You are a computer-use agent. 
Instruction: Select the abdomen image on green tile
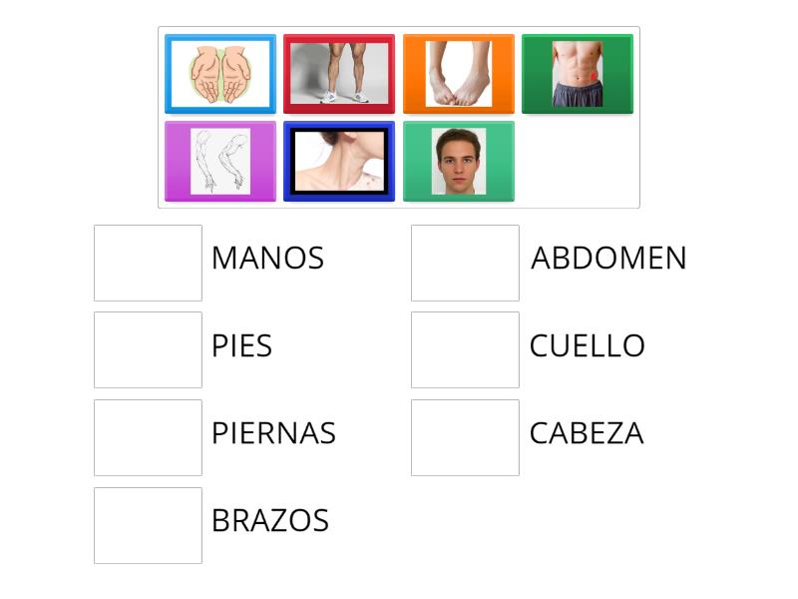[x=577, y=73]
